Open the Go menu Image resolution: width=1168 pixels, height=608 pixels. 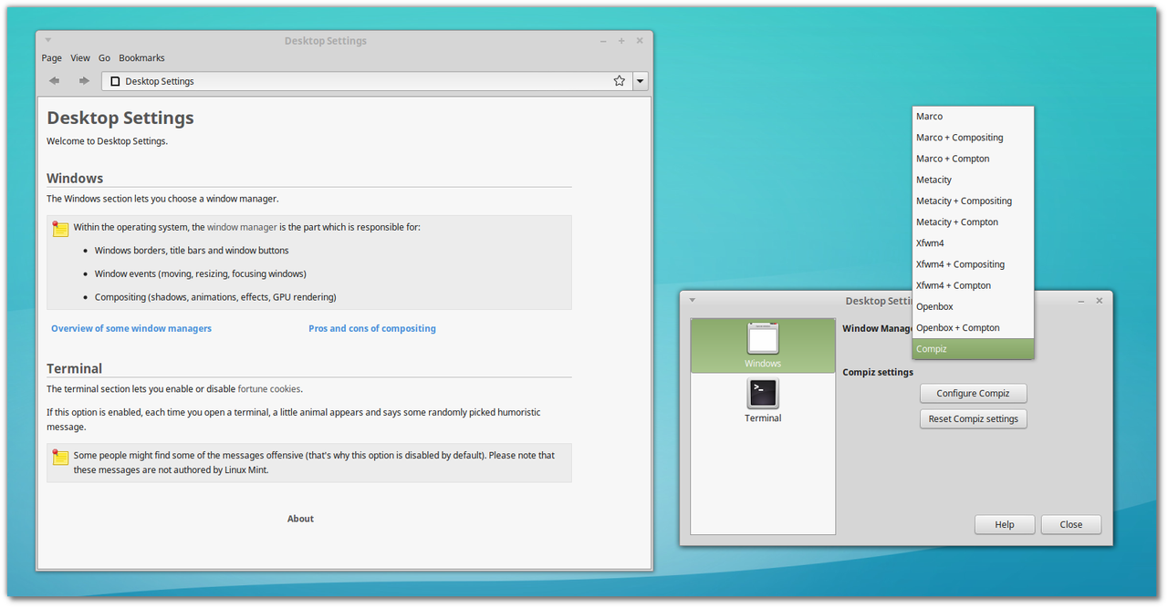[x=104, y=57]
